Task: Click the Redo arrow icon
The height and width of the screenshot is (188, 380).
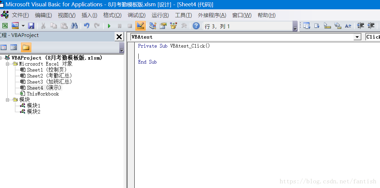Action: tap(97, 26)
